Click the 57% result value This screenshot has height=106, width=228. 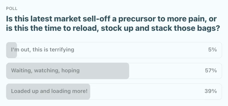point(211,70)
